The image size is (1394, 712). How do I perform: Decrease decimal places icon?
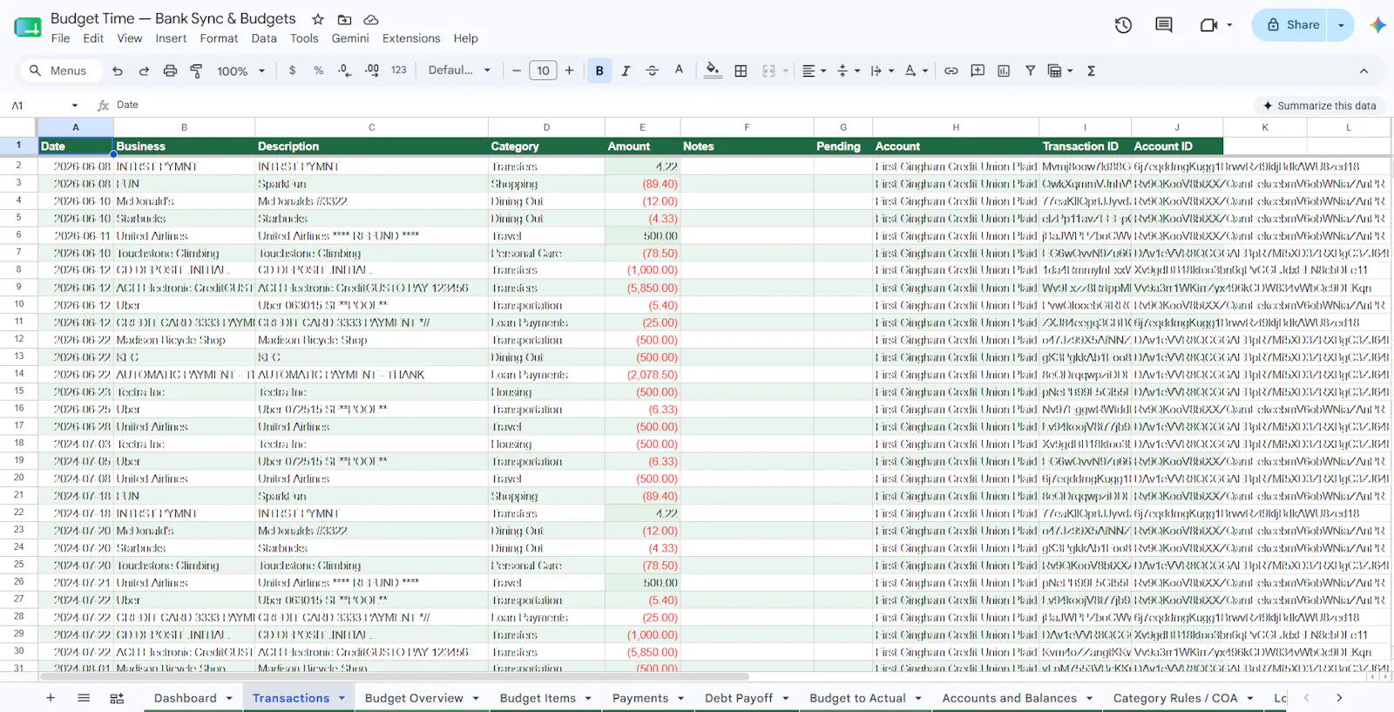pos(345,71)
